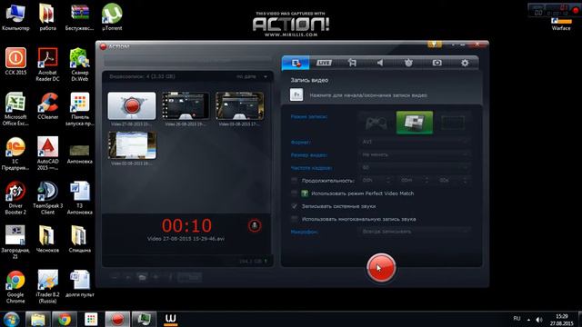Open the settings gear tab
582x327 pixels.
[x=465, y=63]
